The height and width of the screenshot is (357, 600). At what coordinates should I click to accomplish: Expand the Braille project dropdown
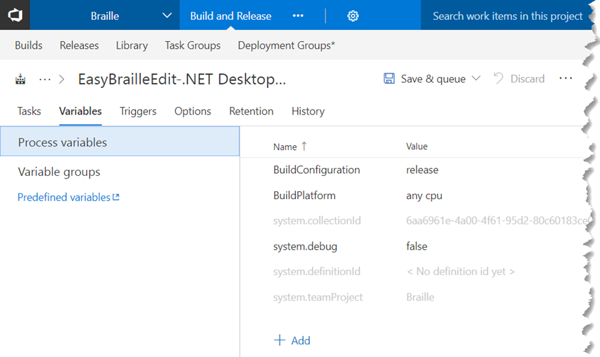[x=166, y=16]
